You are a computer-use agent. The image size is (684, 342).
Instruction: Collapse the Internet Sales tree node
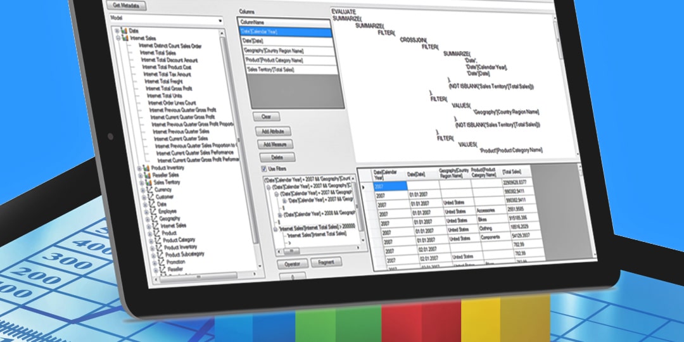[118, 39]
